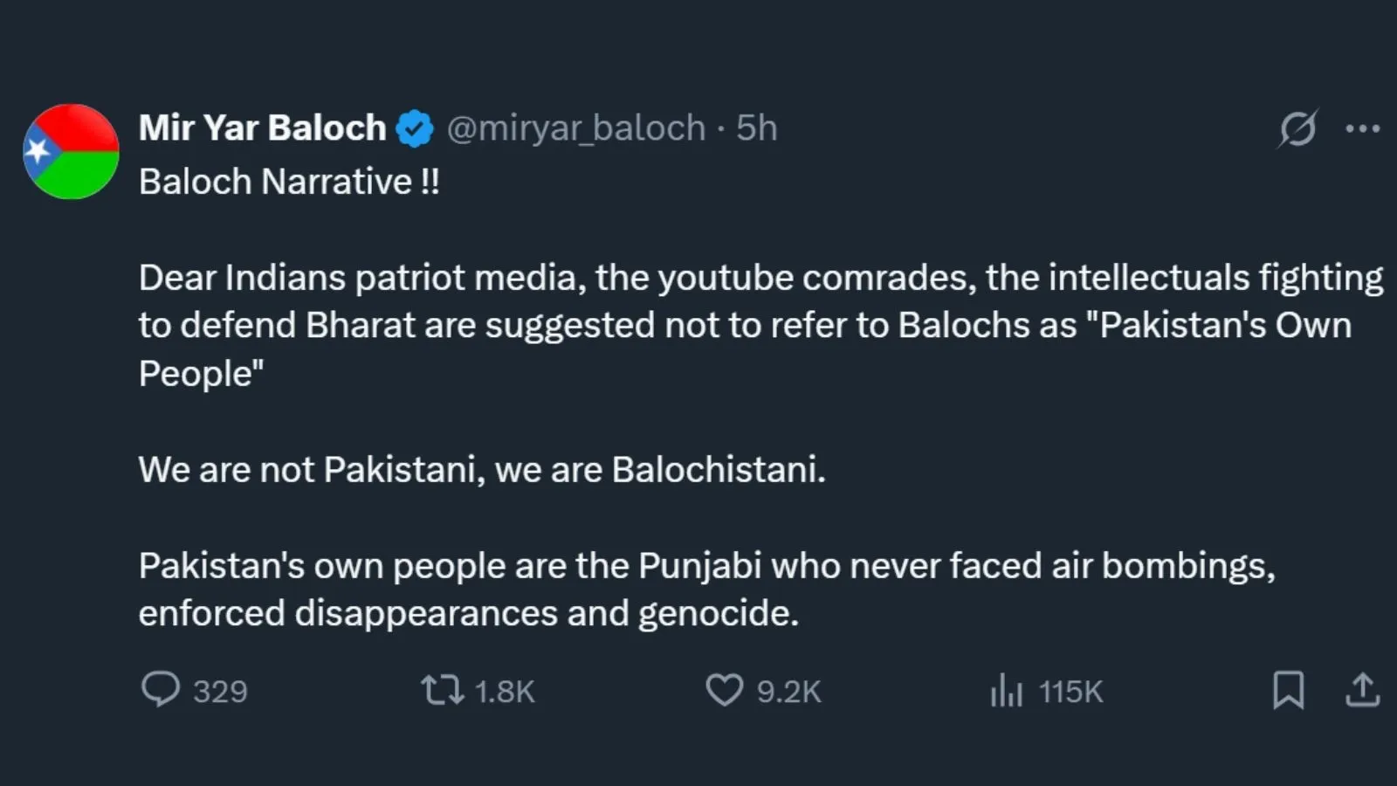Image resolution: width=1397 pixels, height=786 pixels.
Task: Open likes list via like count
Action: click(788, 692)
